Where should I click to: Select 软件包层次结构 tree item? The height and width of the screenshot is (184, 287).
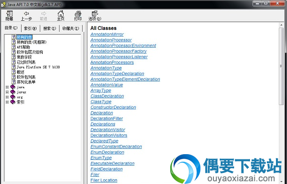[30, 52]
